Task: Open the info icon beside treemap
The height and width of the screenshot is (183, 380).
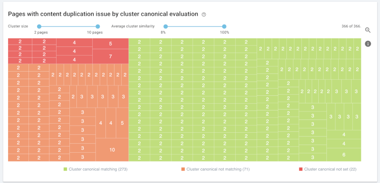Action: coord(368,44)
